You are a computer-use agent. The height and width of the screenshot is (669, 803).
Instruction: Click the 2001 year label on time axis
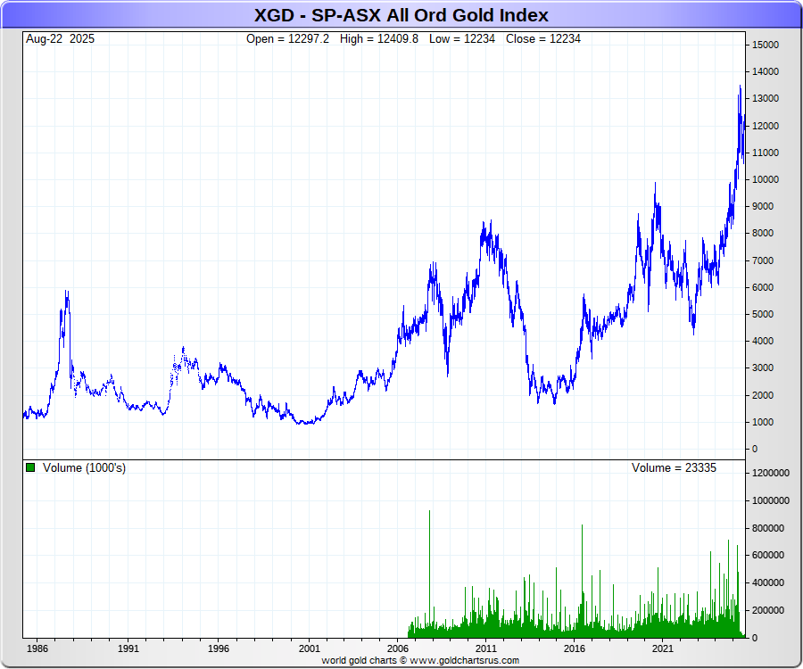(310, 648)
